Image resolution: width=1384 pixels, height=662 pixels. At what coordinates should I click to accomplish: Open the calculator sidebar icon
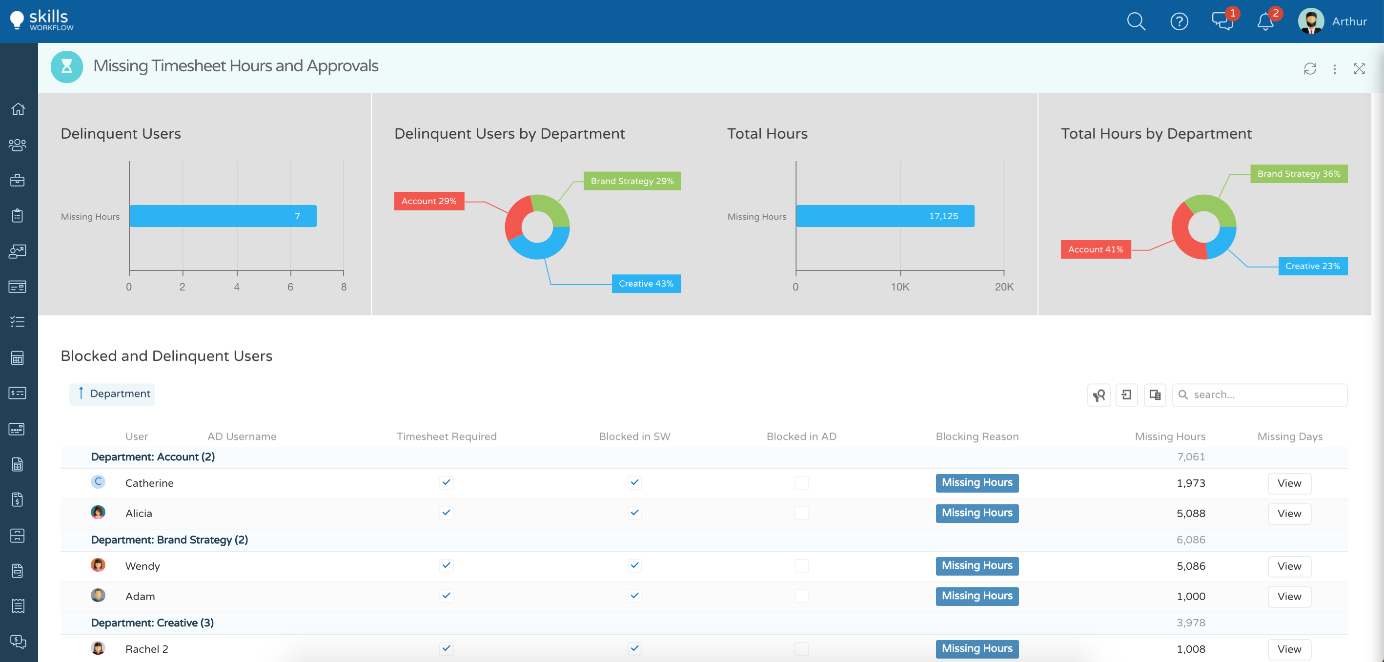(18, 358)
